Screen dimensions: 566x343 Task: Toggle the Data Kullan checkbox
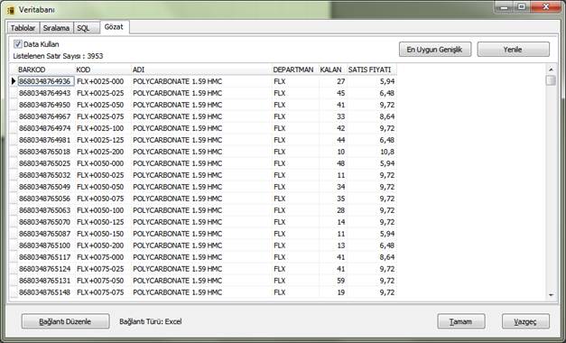click(x=17, y=44)
